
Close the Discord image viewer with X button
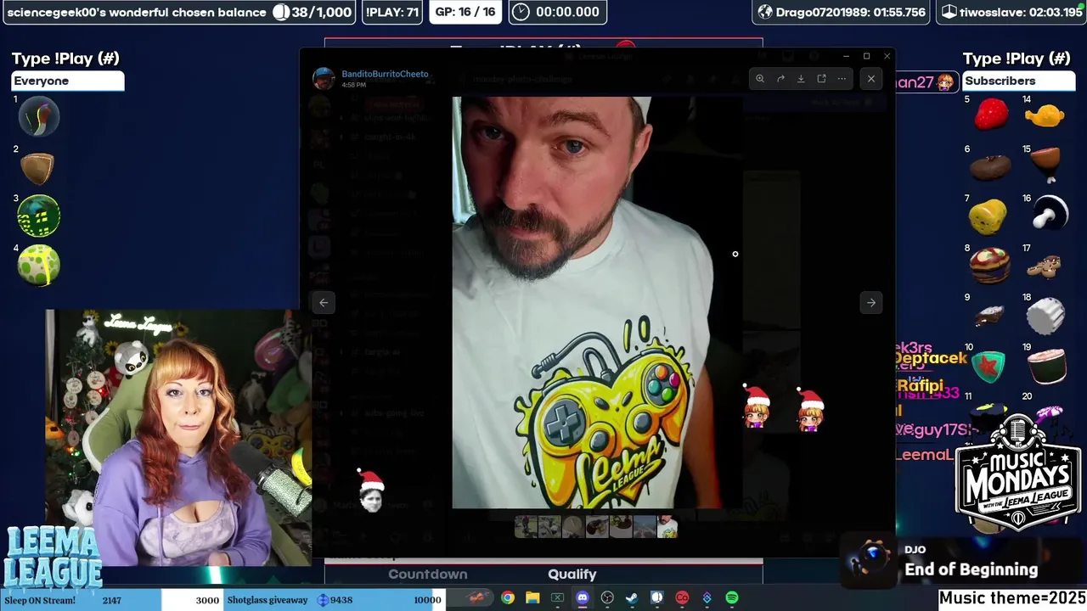click(x=871, y=79)
